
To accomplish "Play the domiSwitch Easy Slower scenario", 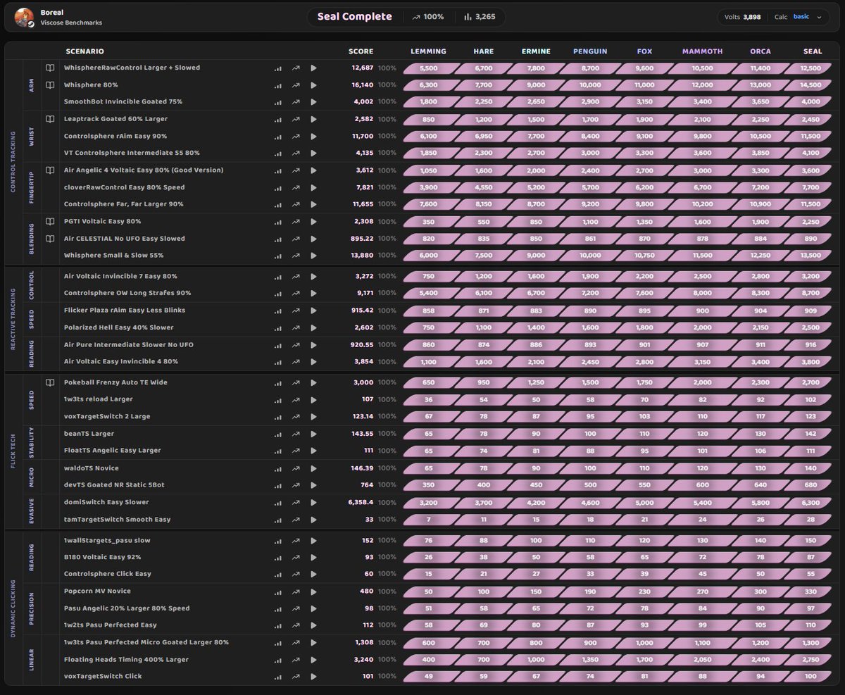I will [313, 503].
